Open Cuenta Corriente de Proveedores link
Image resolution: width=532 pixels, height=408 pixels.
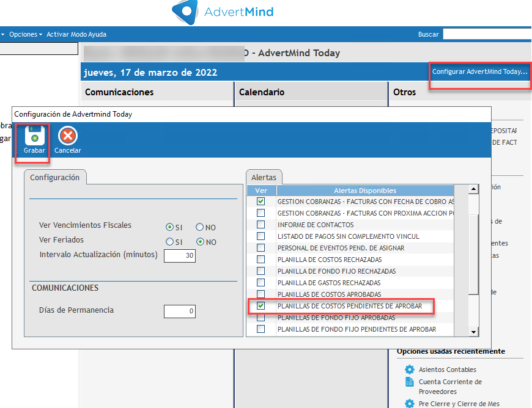pyautogui.click(x=450, y=387)
